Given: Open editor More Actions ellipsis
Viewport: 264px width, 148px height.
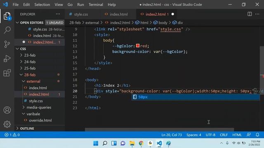Looking at the screenshot, I should [257, 14].
